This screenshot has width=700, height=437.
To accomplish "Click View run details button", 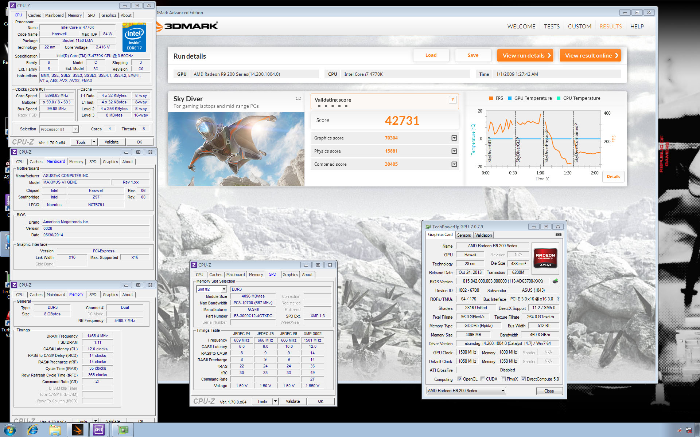I will [x=525, y=55].
